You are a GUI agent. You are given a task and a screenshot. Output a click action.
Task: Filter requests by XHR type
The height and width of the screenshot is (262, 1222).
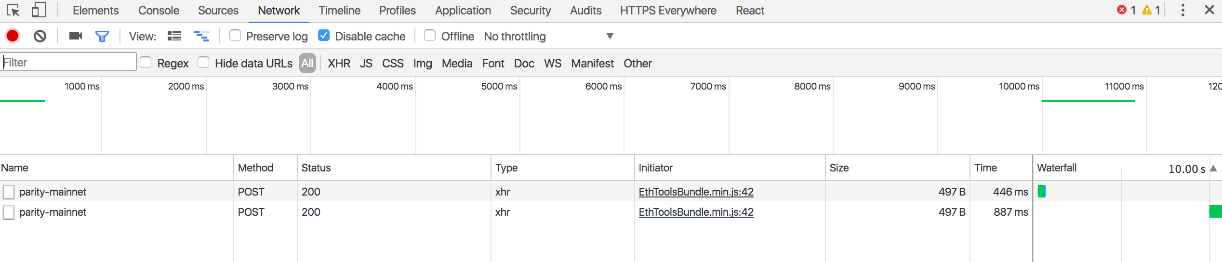(x=339, y=63)
